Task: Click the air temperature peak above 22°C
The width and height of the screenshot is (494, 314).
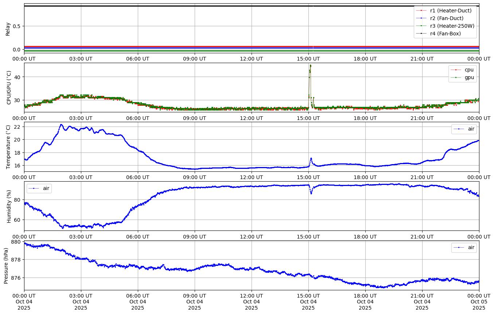Action: [61, 125]
